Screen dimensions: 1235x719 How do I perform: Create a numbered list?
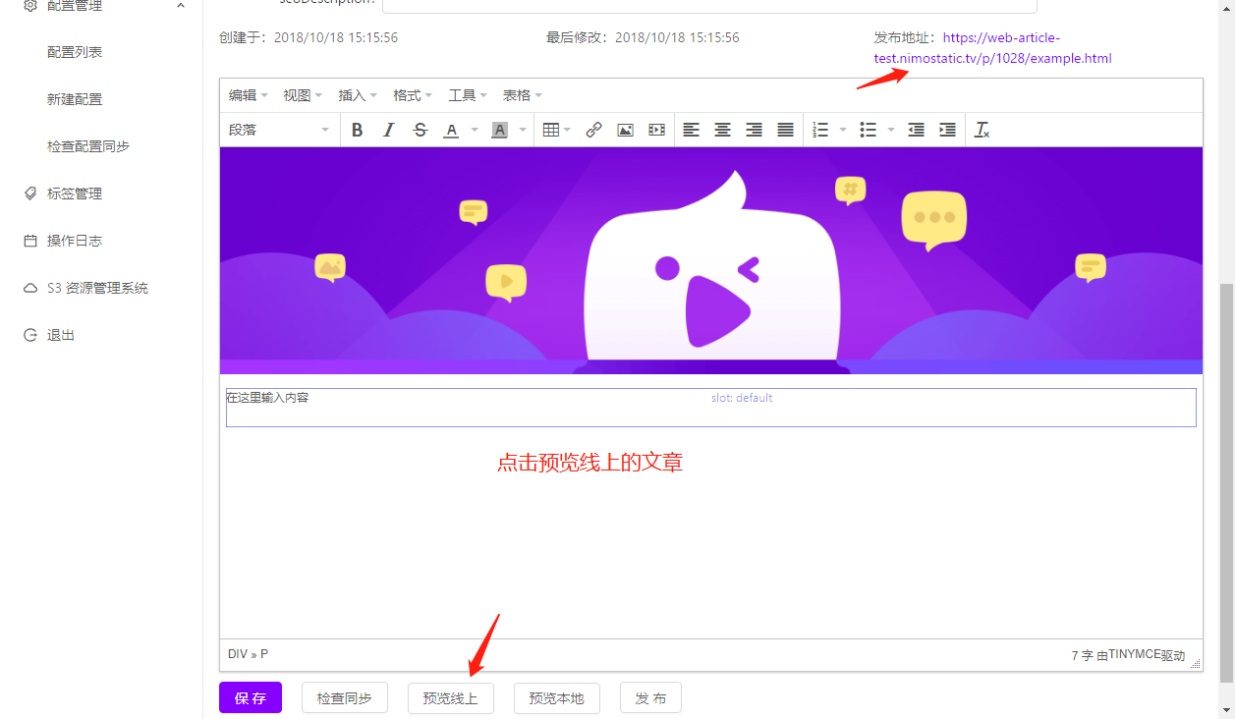click(821, 130)
